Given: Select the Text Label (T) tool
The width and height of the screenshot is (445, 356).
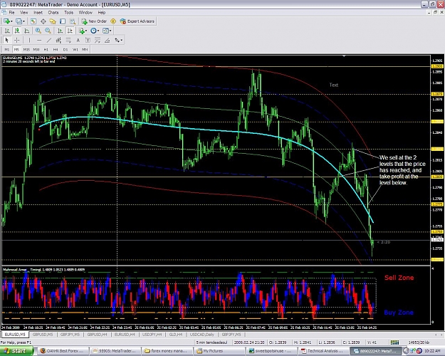Looking at the screenshot, I should tap(88, 40).
